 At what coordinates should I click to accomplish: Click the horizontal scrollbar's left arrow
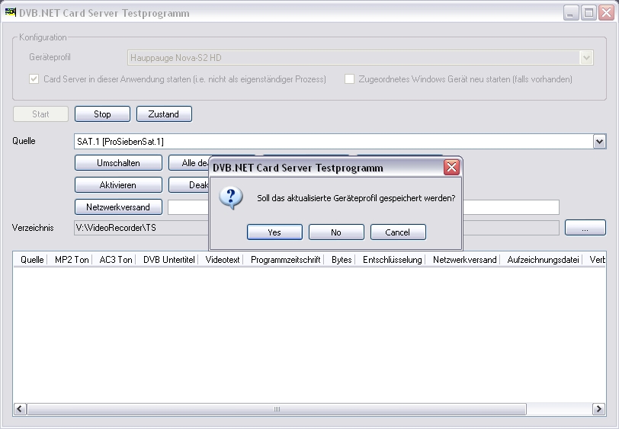click(20, 409)
